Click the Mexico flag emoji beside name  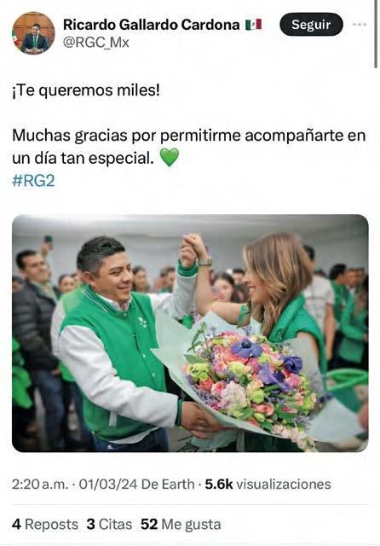[253, 25]
